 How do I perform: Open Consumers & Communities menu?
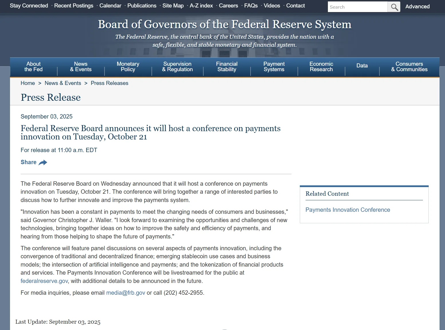pyautogui.click(x=409, y=67)
